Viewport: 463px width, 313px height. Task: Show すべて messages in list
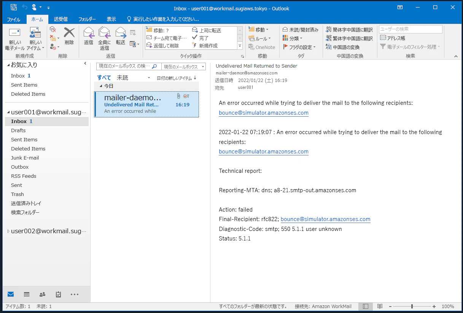tap(104, 77)
